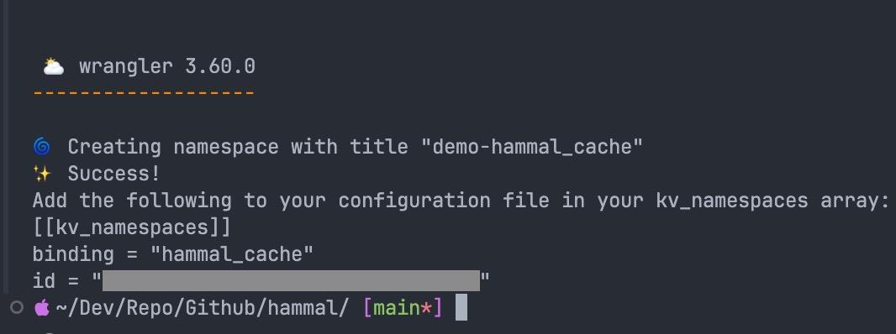
Task: Click the orange dashed separator line
Action: (144, 92)
